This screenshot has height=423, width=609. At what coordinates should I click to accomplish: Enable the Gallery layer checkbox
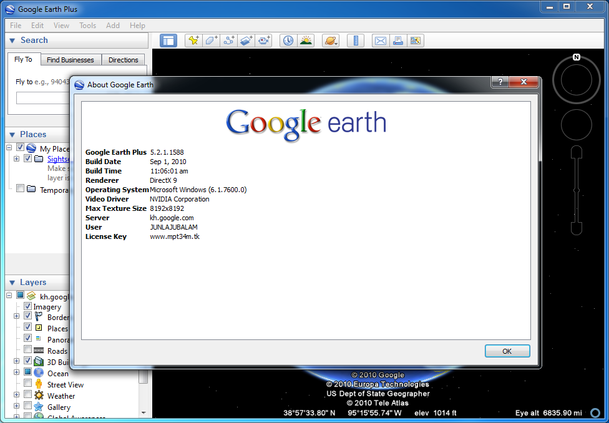pos(27,406)
